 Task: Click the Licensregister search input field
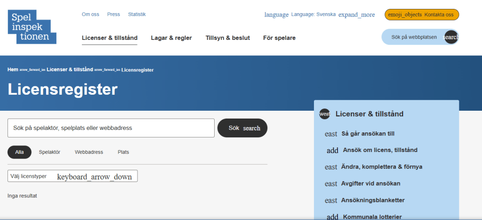point(111,128)
